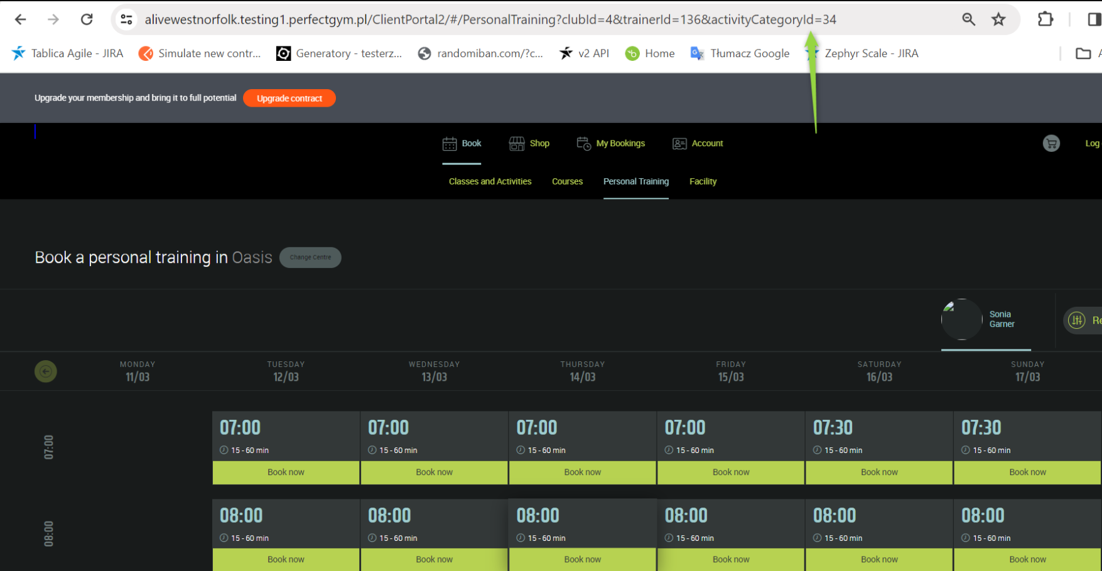Viewport: 1102px width, 571px height.
Task: Open site information icon in address bar
Action: coord(127,19)
